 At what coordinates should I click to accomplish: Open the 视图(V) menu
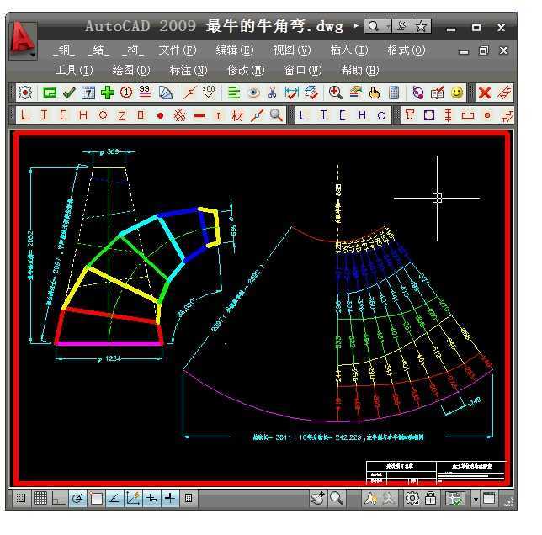click(292, 50)
